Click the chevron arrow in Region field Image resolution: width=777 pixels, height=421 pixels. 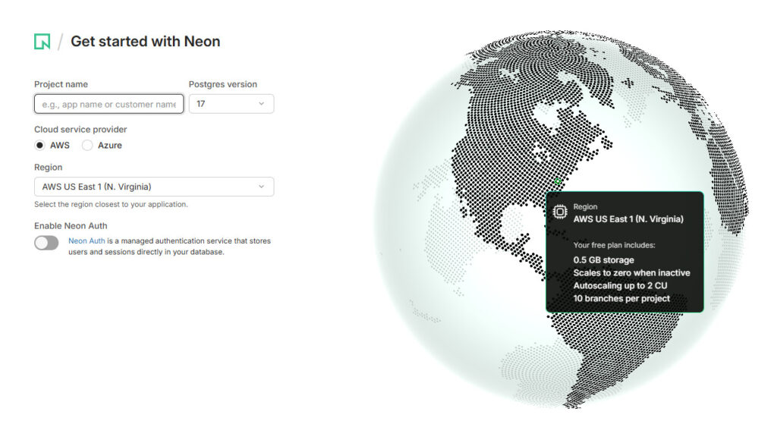tap(262, 187)
